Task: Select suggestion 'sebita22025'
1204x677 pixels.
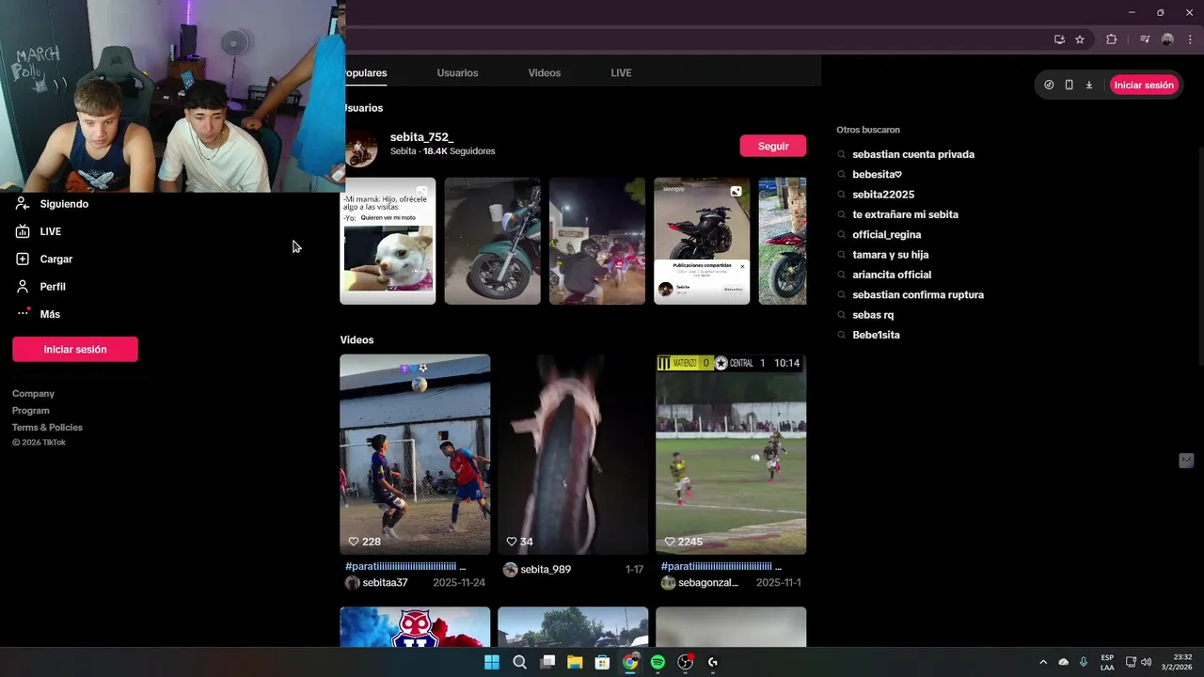Action: pyautogui.click(x=883, y=195)
